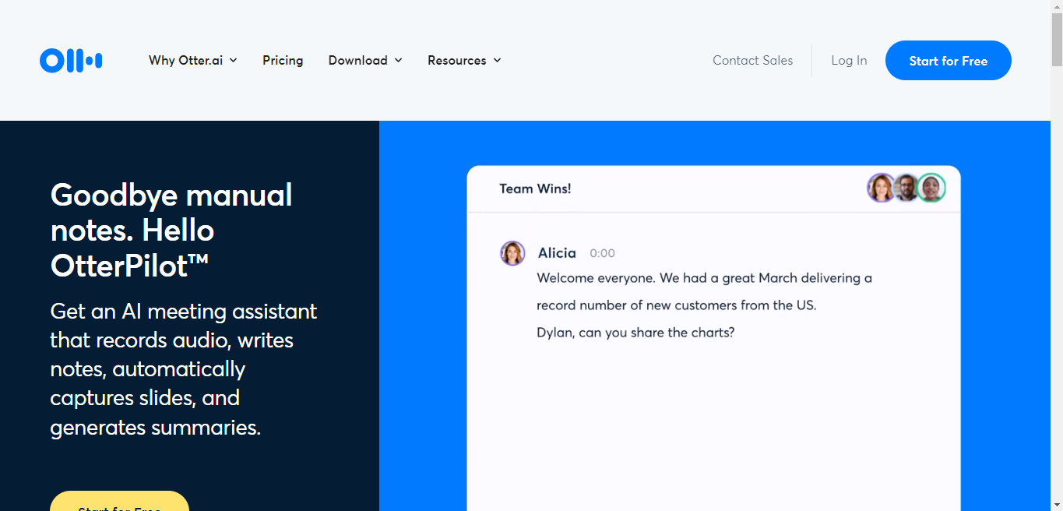
Task: Click the Goodbye manual notes headline
Action: (x=171, y=230)
